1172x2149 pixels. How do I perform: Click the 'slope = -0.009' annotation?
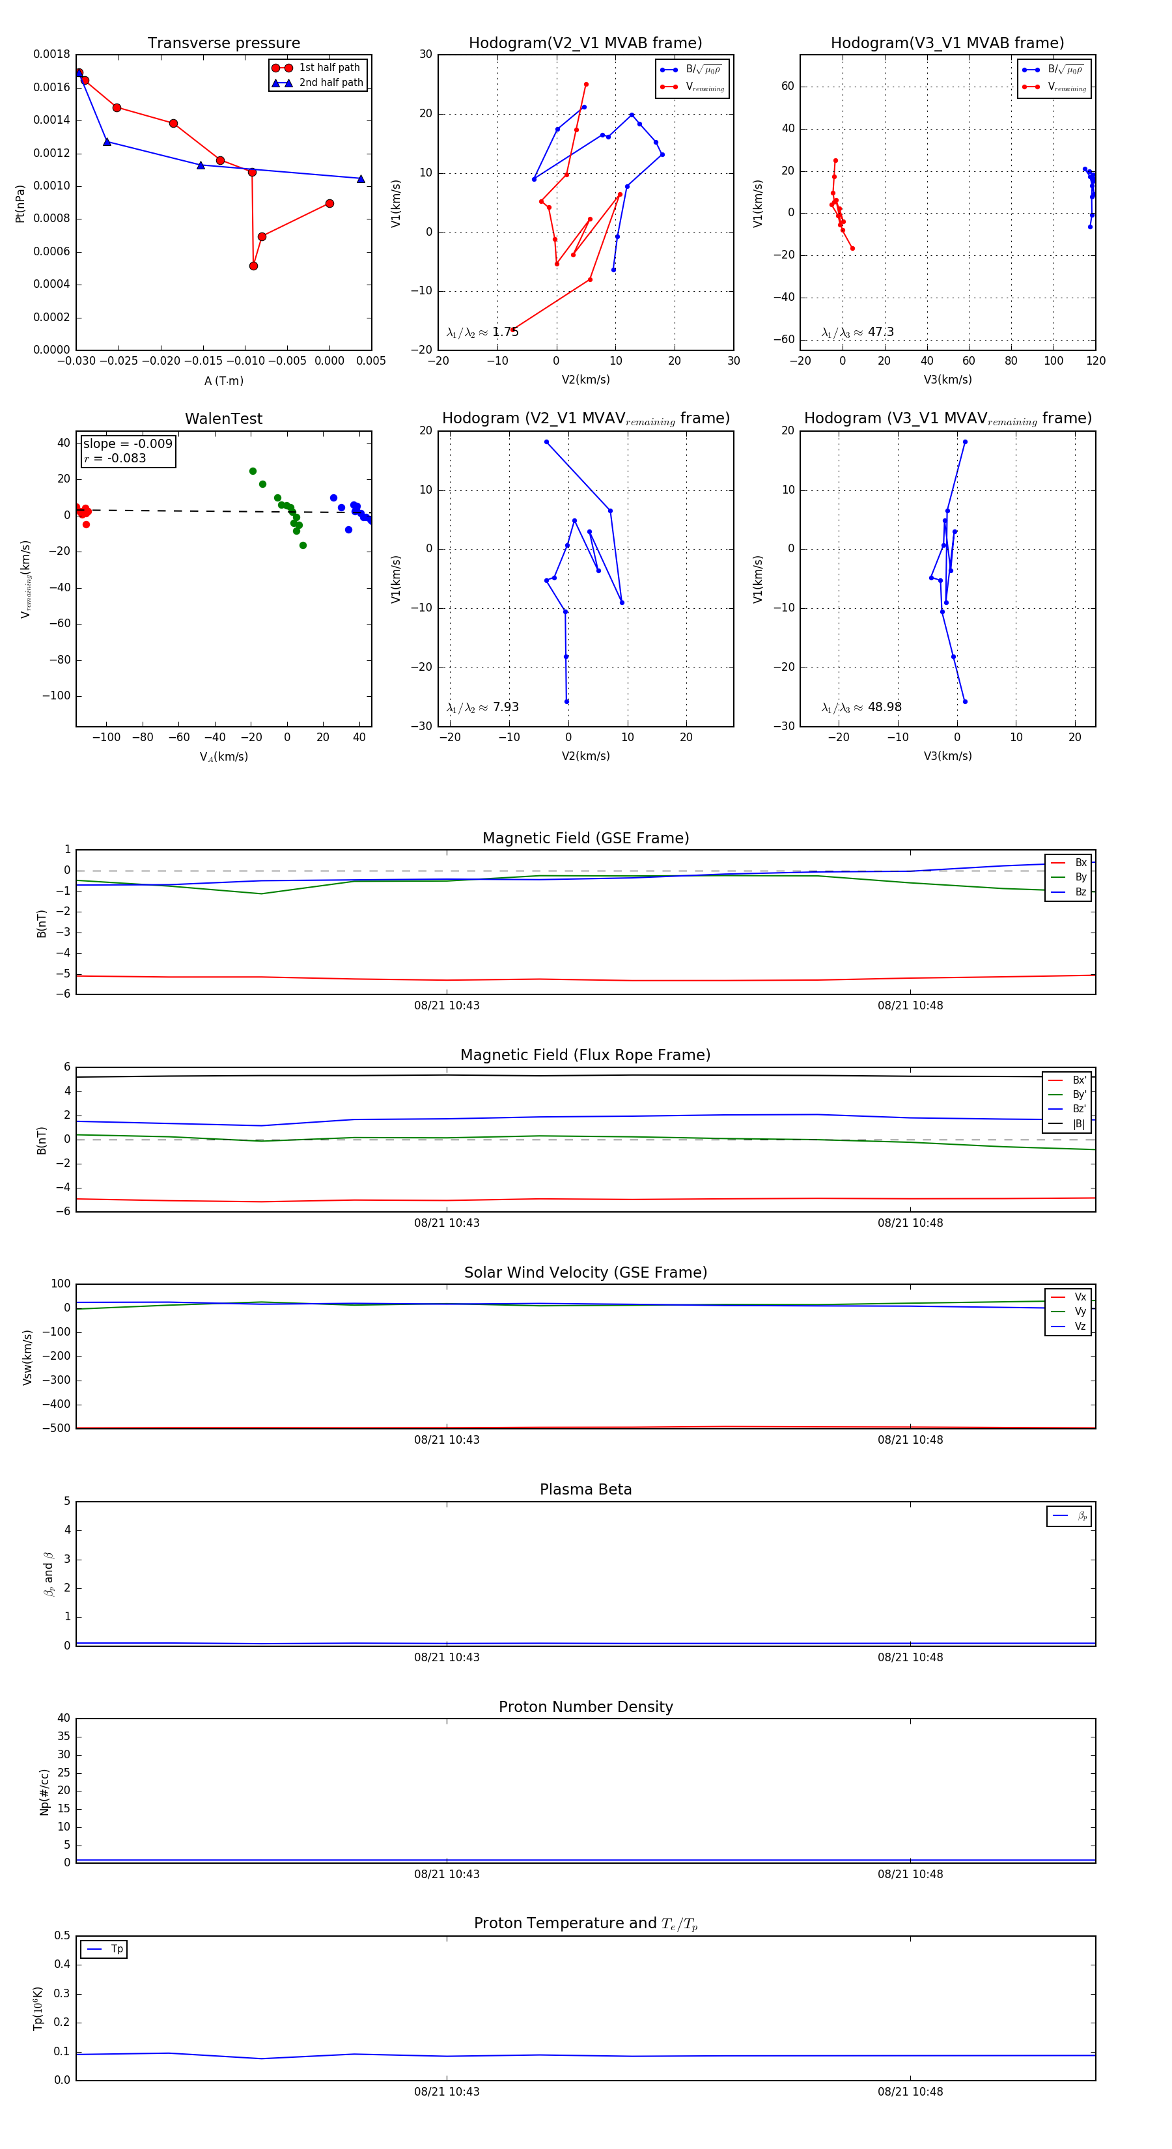128,444
